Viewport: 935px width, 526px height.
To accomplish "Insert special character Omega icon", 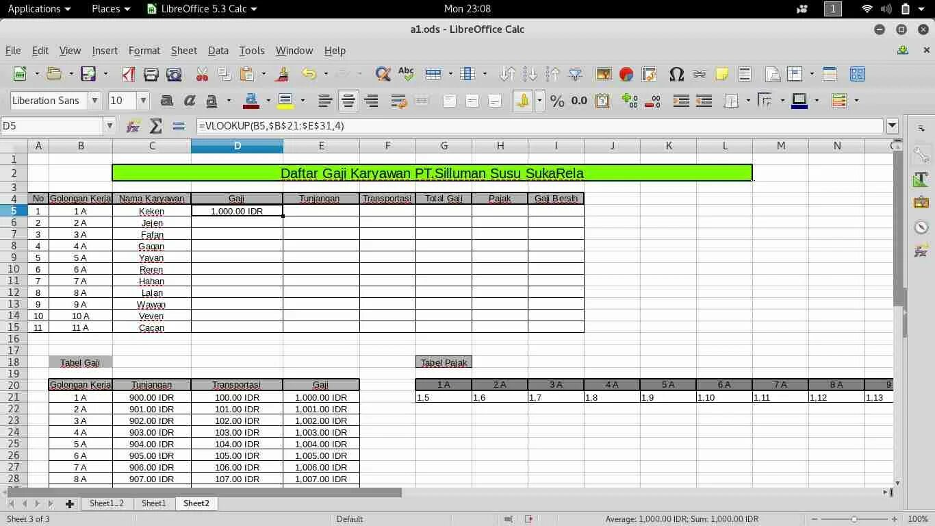I will (677, 74).
